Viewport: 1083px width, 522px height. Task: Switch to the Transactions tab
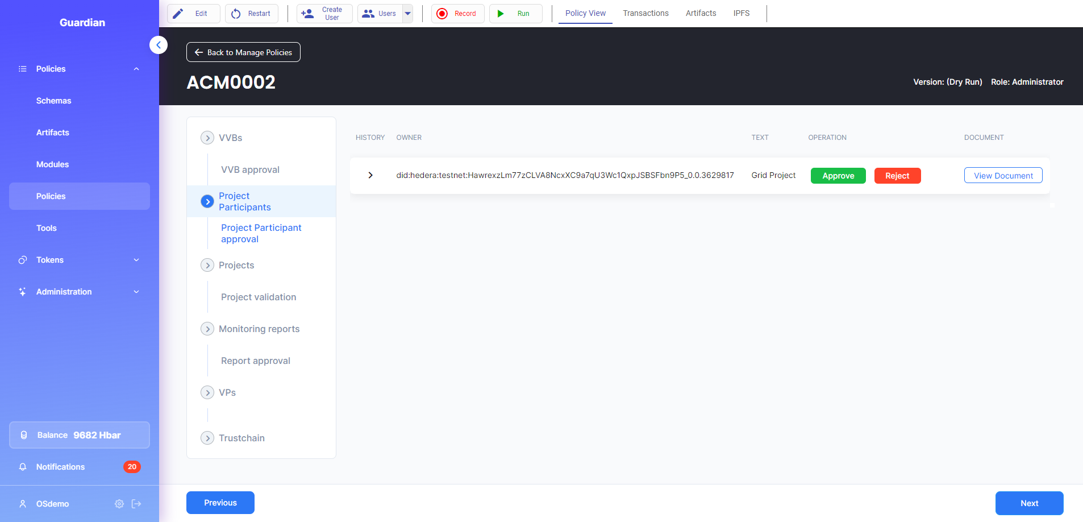(x=645, y=13)
